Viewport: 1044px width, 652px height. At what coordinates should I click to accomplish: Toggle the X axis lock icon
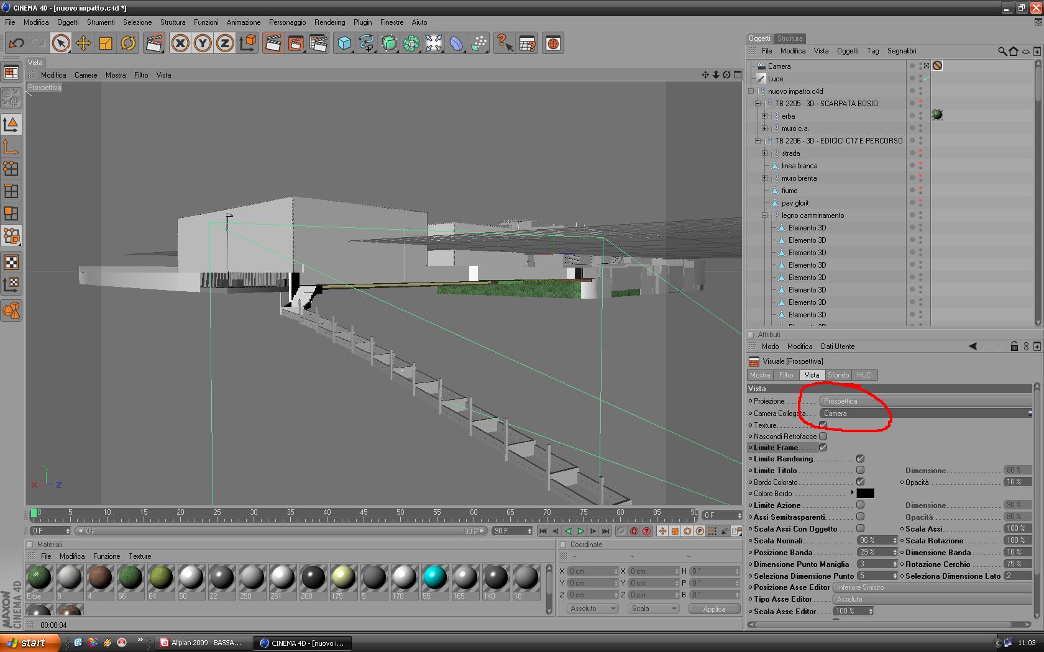coord(180,43)
